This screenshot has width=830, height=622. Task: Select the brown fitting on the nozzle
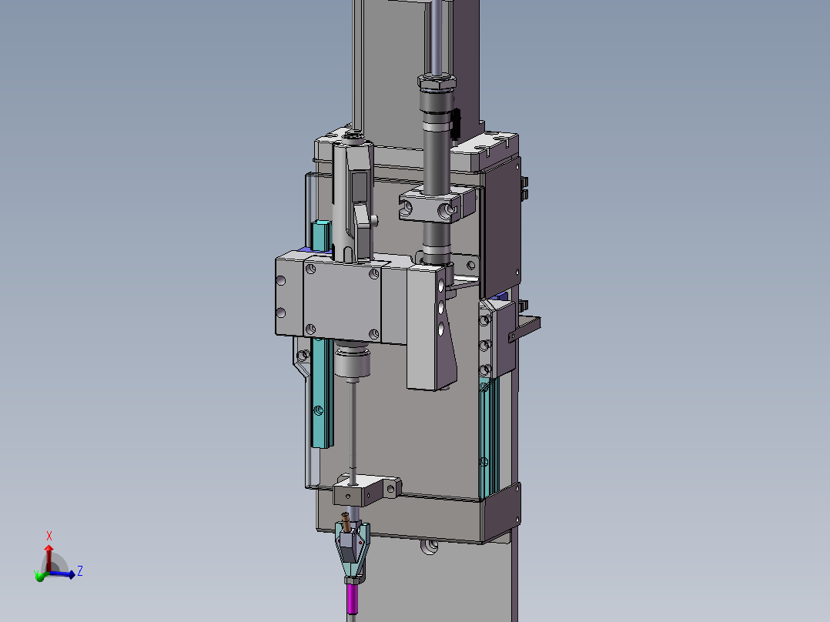coord(346,523)
